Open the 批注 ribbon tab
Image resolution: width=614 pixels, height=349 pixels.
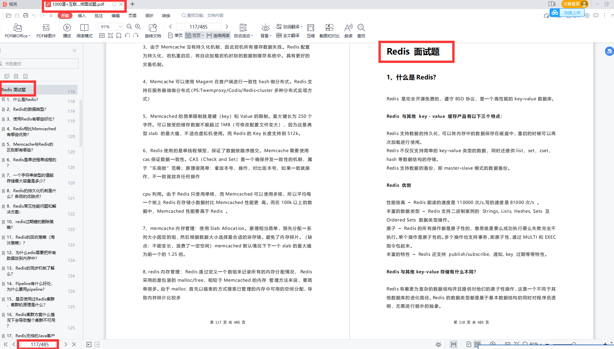point(99,15)
